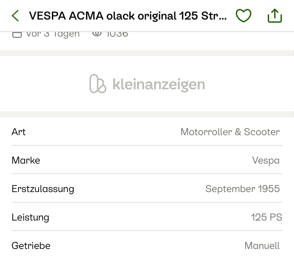This screenshot has height=260, width=294.
Task: Click the eye icon for view count
Action: pyautogui.click(x=97, y=34)
